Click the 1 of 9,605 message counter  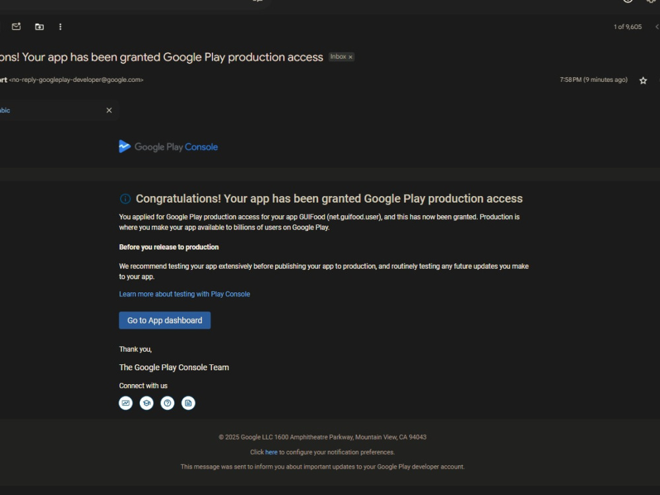pos(628,26)
